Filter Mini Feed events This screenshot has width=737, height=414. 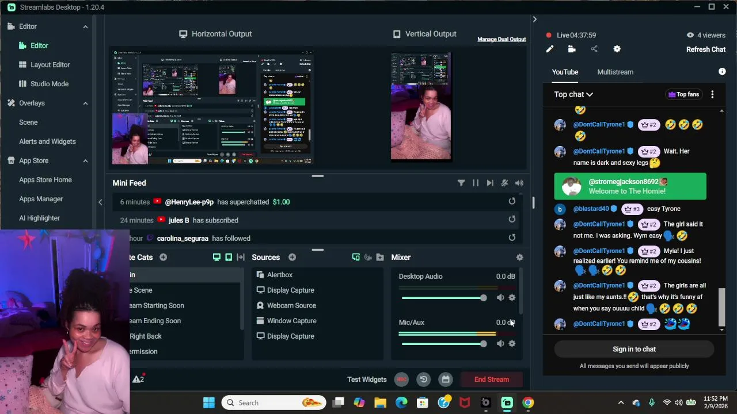pos(461,183)
